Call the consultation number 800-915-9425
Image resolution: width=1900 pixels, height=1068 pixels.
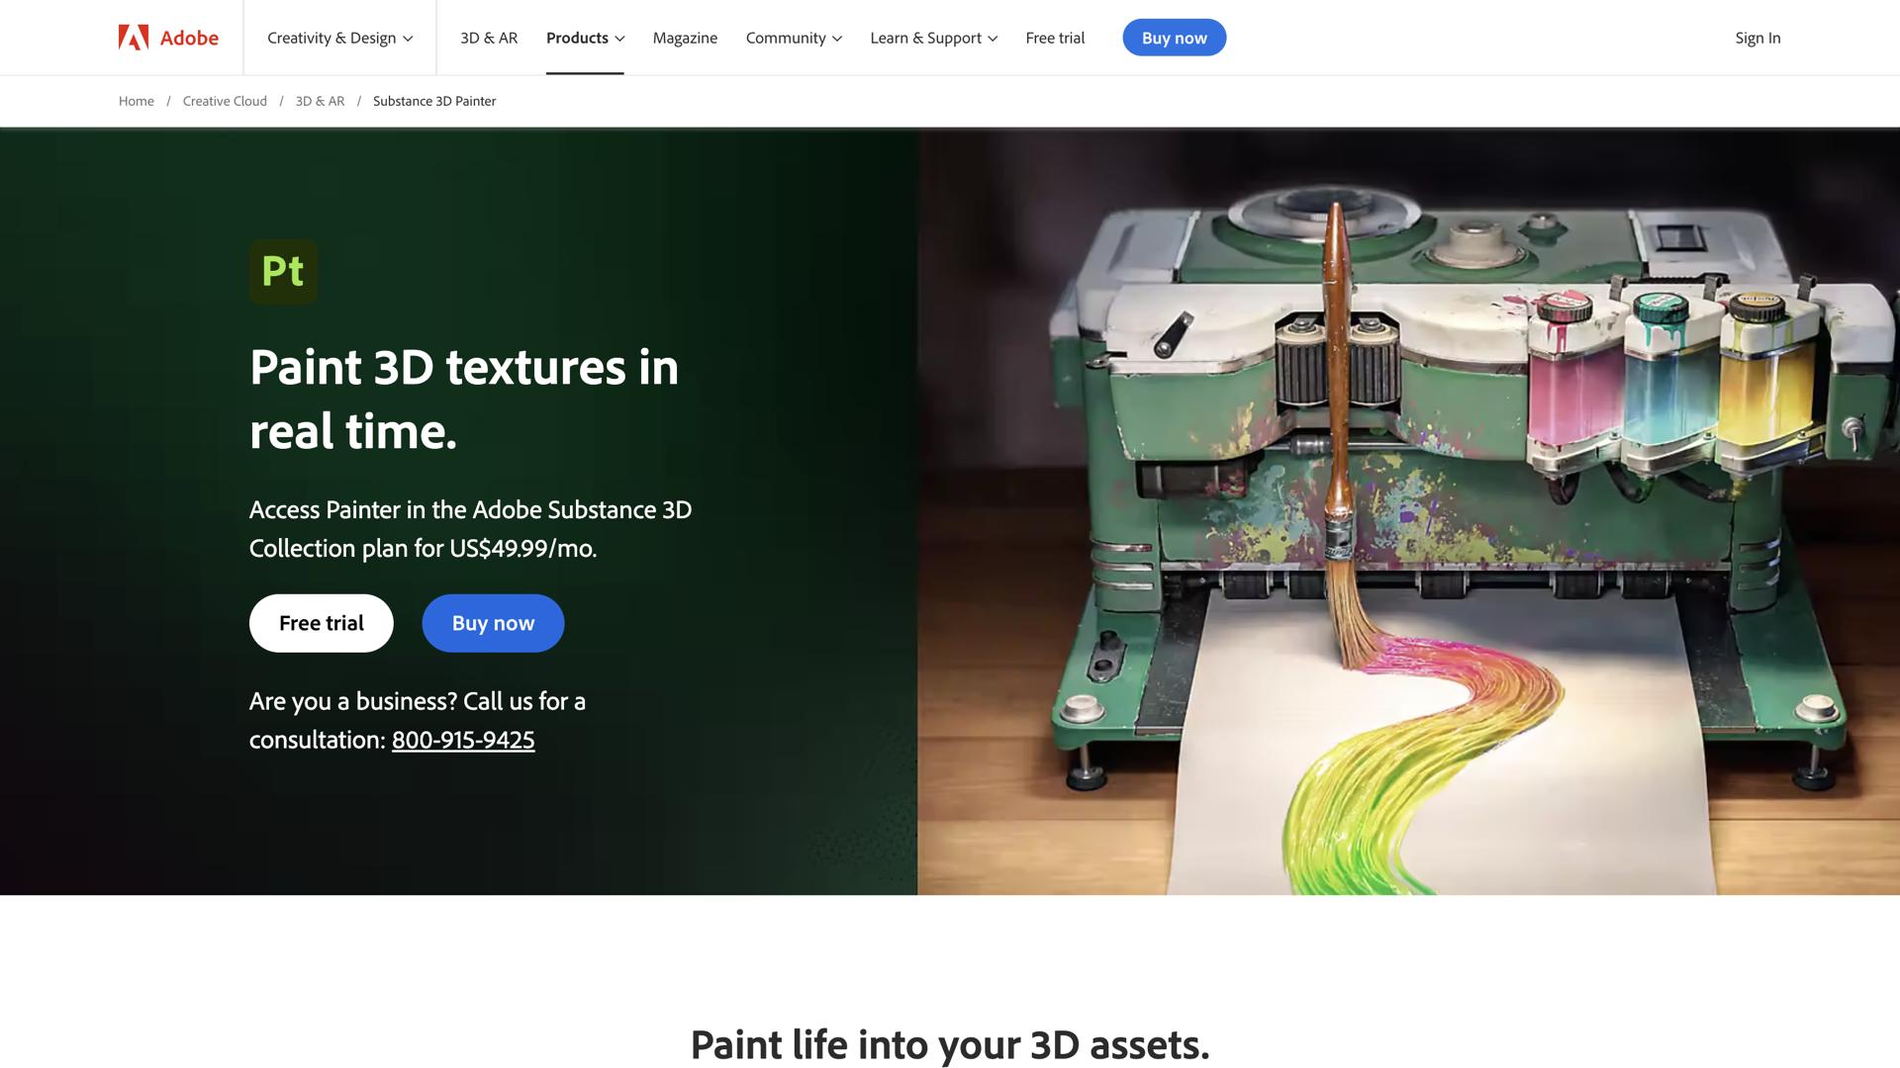tap(462, 739)
